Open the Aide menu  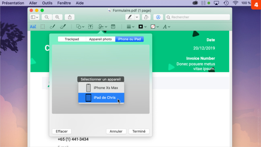point(80,3)
